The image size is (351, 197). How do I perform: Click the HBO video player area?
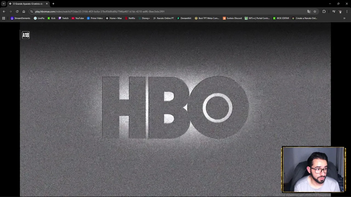coord(175,109)
